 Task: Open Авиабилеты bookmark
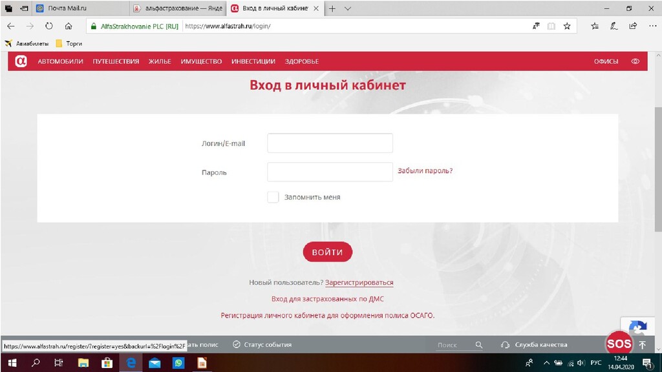pyautogui.click(x=27, y=43)
